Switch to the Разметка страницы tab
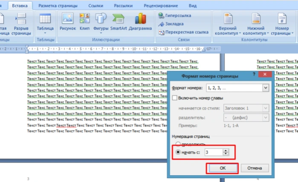The height and width of the screenshot is (182, 298). 58,6
